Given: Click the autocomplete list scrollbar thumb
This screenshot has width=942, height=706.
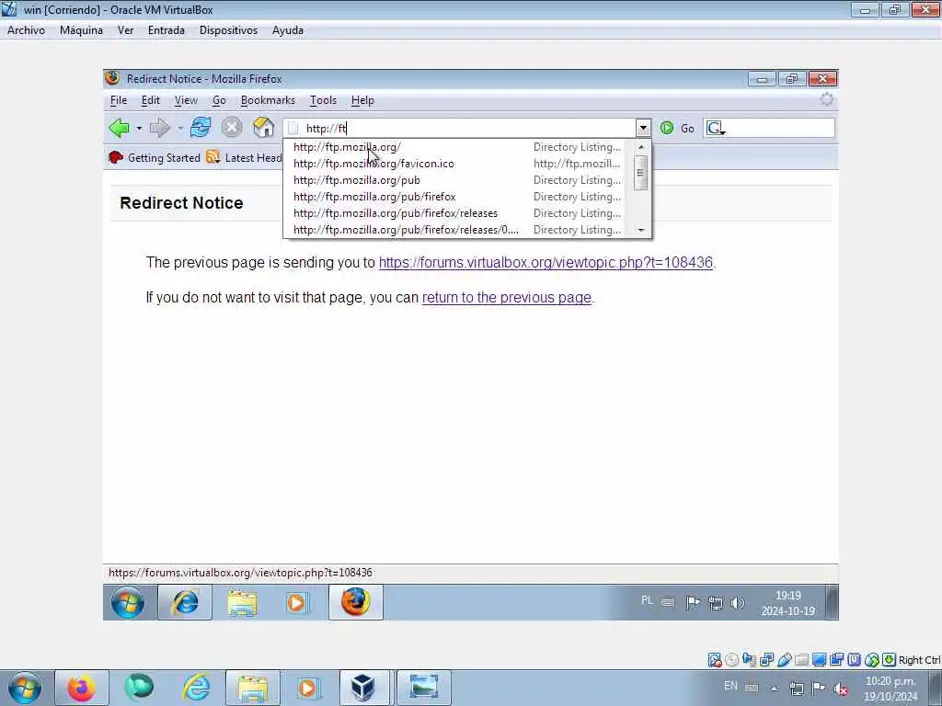Looking at the screenshot, I should coord(641,173).
